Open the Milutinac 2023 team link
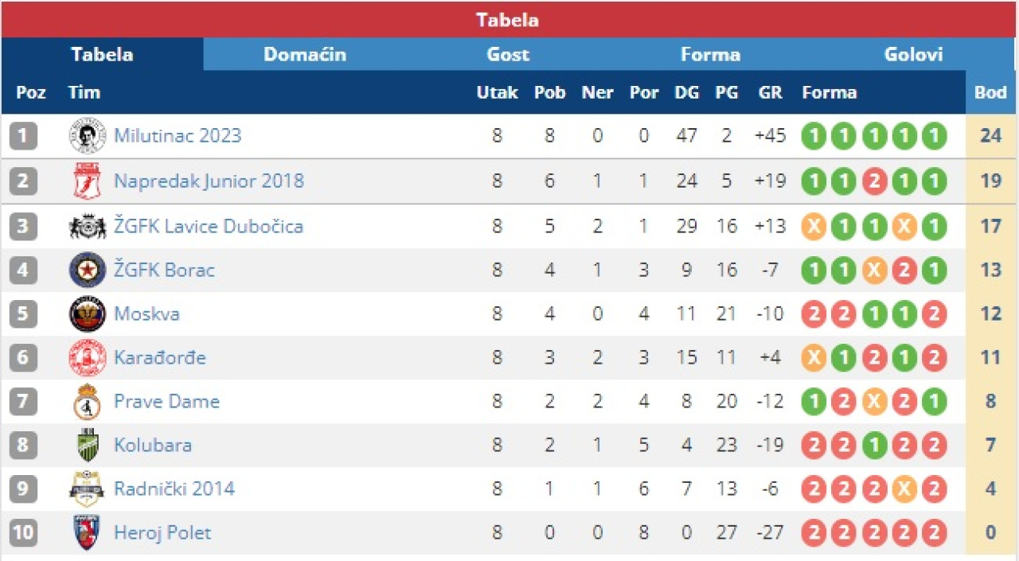1019x561 pixels. [178, 136]
